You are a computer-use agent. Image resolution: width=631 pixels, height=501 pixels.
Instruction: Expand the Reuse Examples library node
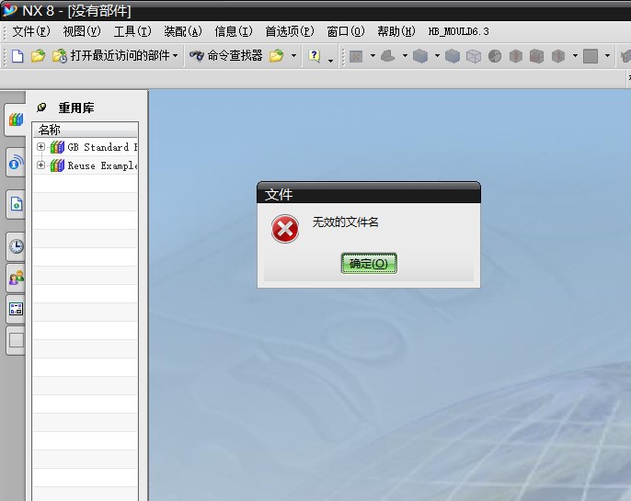40,165
